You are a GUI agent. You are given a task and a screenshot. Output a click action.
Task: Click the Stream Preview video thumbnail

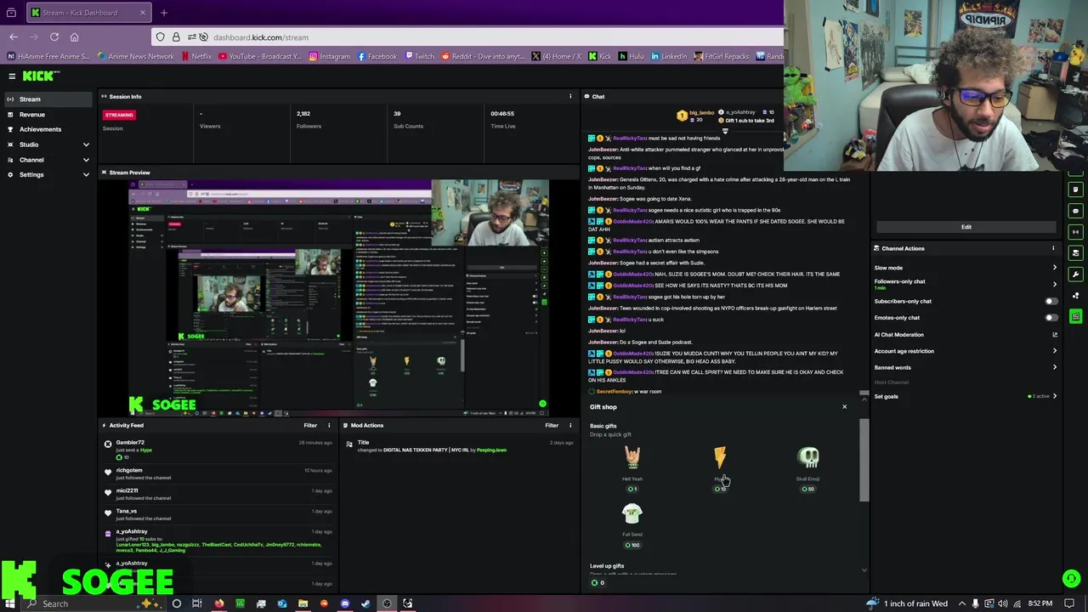(338, 297)
